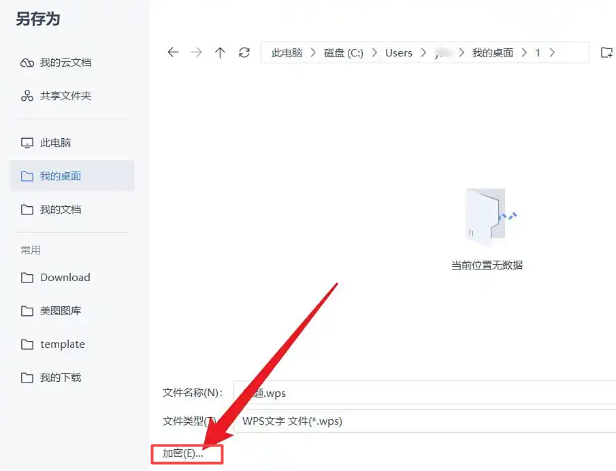Refresh the current folder view

tap(244, 52)
